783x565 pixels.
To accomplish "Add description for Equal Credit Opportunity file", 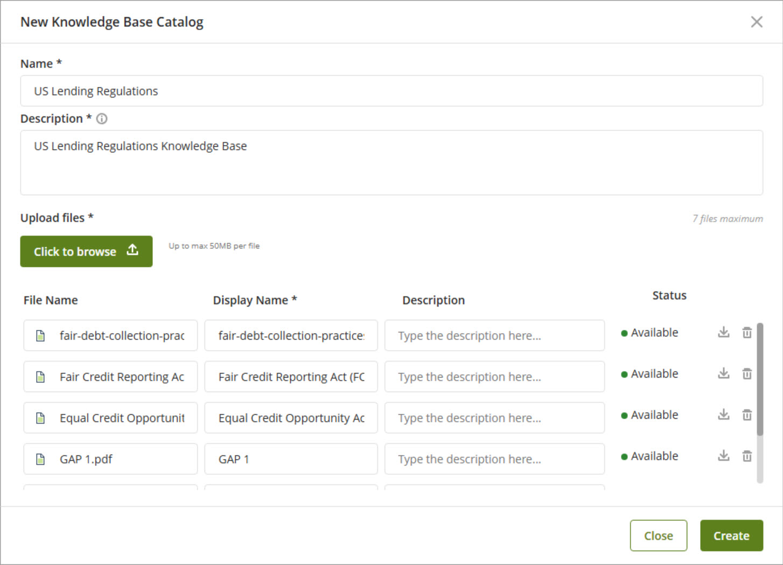I will [494, 418].
